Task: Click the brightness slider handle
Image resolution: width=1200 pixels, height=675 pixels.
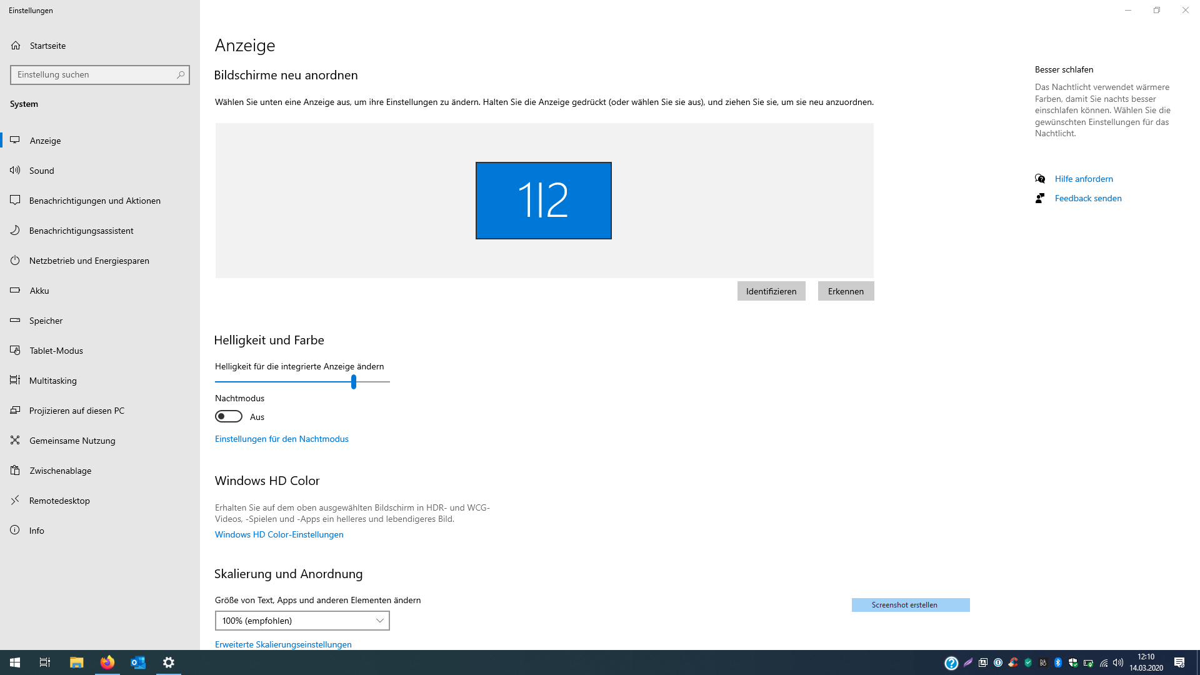Action: point(354,381)
